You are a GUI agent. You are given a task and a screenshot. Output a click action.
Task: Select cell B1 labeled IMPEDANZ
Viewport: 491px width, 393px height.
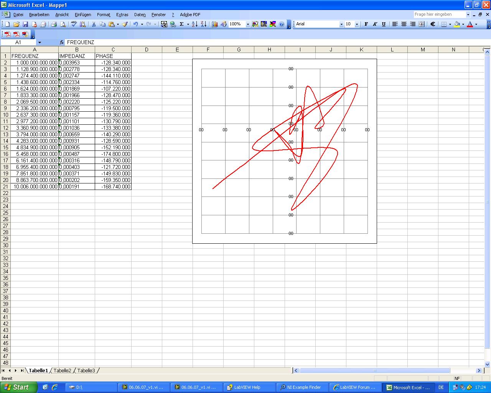77,56
